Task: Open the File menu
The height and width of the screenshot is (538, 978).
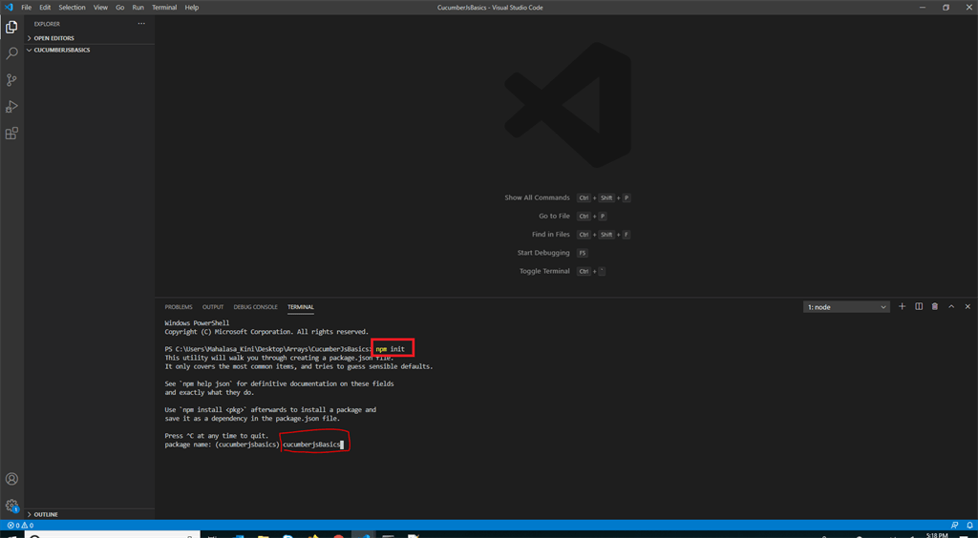Action: pyautogui.click(x=26, y=8)
